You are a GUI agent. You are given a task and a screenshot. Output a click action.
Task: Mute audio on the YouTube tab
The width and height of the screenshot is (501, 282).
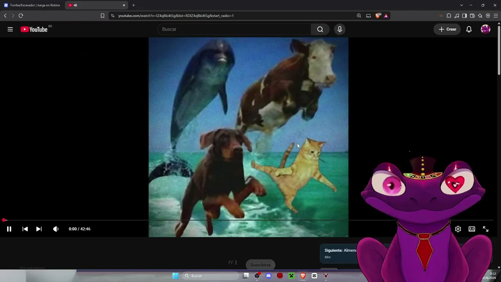click(x=76, y=5)
